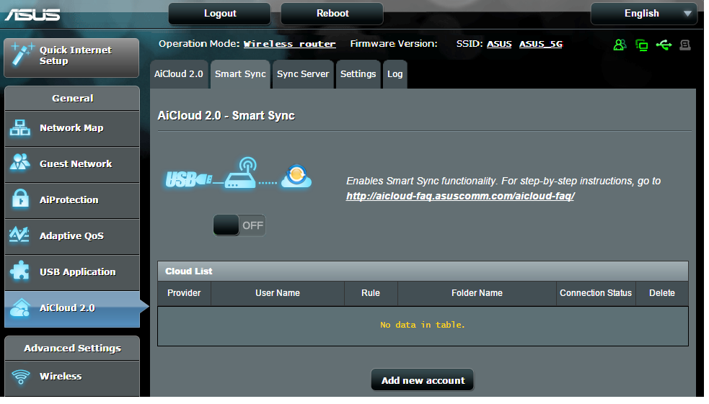Launch Quick Internet Setup

tap(71, 58)
